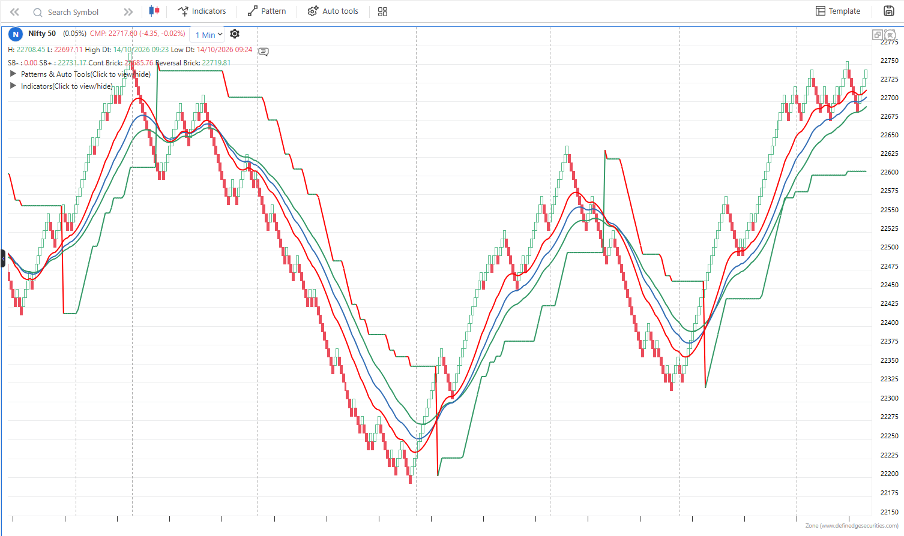The width and height of the screenshot is (904, 536).
Task: Open the Indicators menu
Action: (x=202, y=11)
